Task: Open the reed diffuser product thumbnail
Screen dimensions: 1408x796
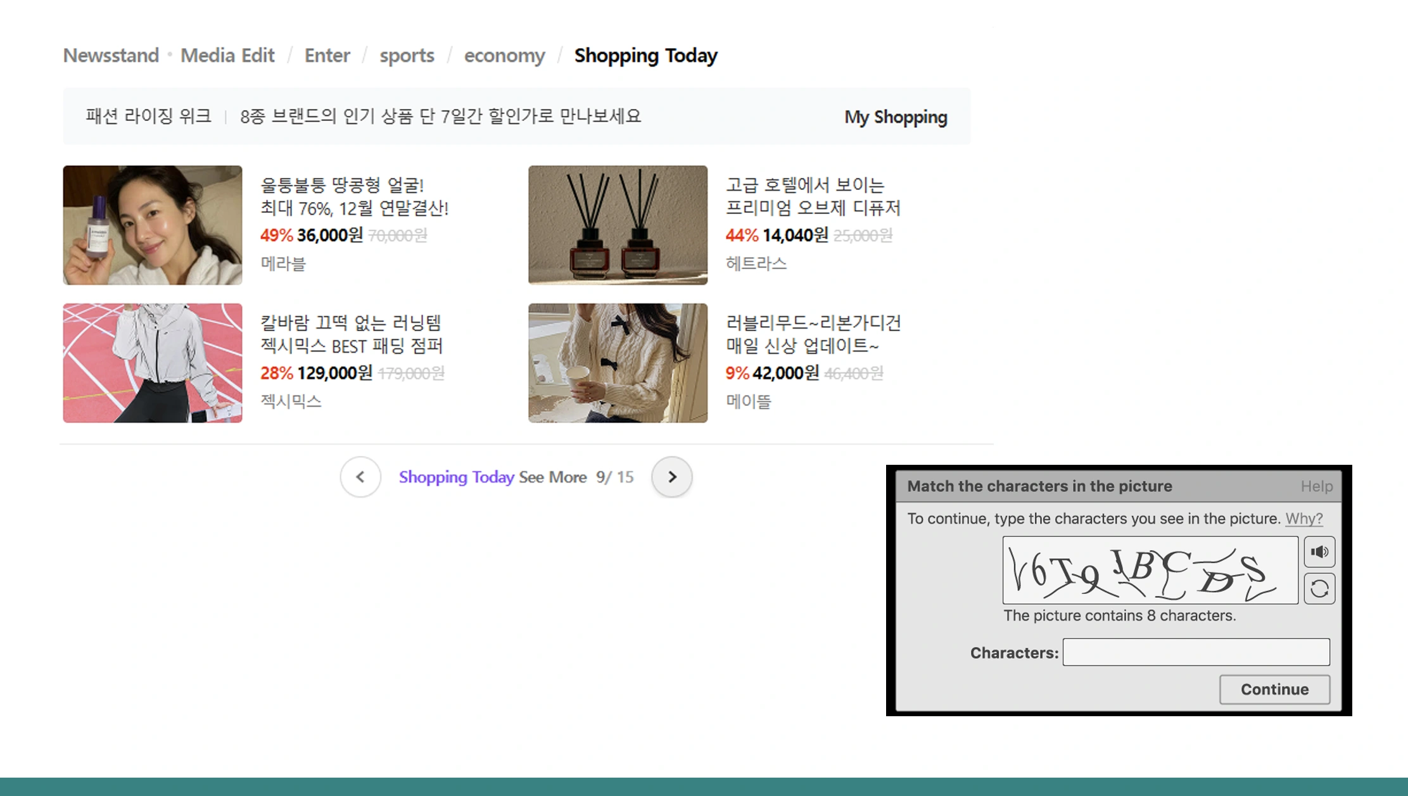Action: 618,225
